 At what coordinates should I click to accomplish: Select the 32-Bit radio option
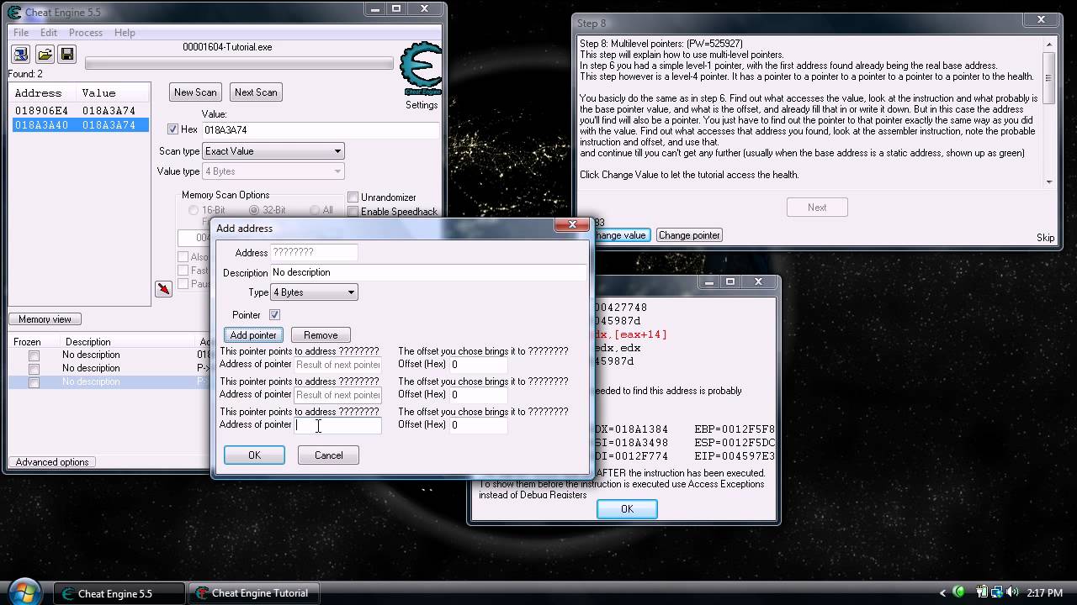[x=253, y=210]
